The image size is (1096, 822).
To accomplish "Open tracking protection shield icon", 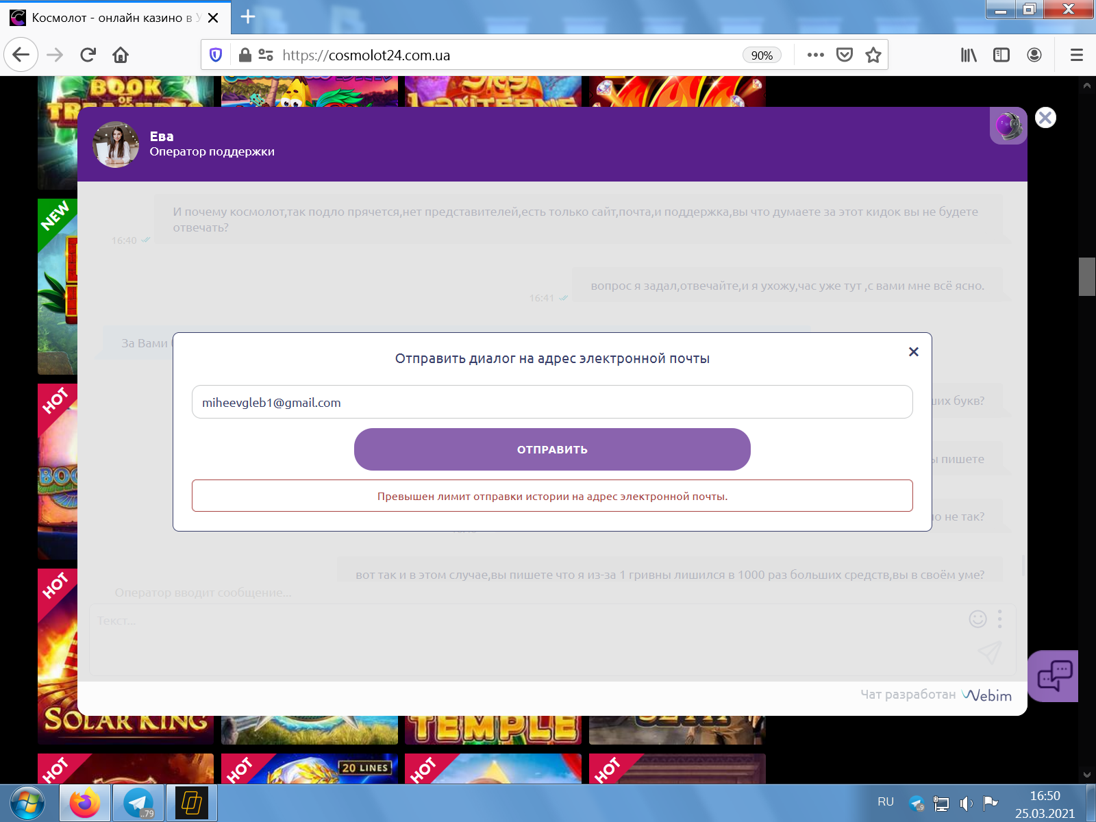I will pos(216,55).
